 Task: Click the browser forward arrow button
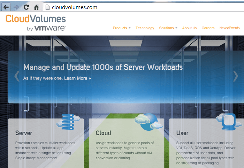16,7
